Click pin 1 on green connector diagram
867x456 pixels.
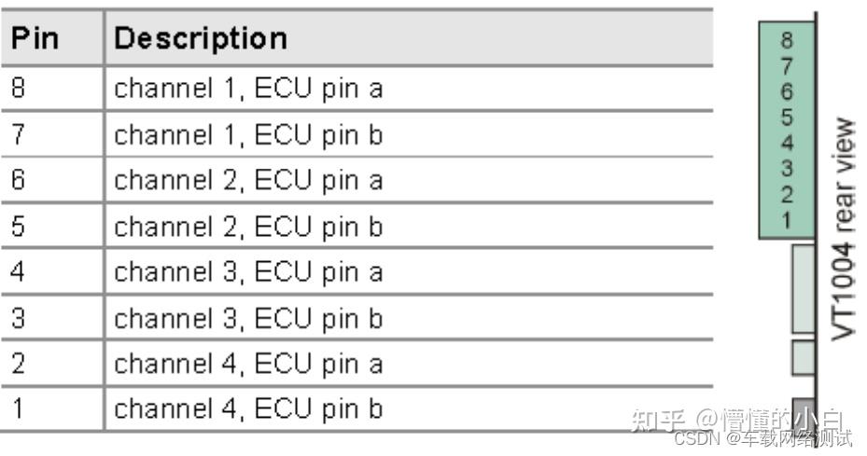click(x=787, y=220)
